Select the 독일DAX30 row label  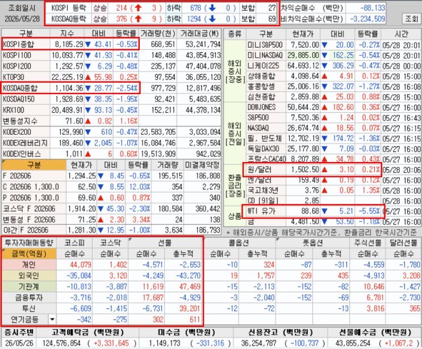coord(263,149)
